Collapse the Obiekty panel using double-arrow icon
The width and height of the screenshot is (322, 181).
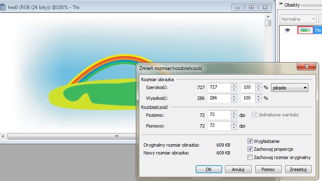tap(281, 5)
